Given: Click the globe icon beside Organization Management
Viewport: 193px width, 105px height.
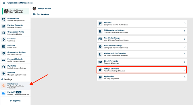Looking at the screenshot, I should [x=4, y=3].
